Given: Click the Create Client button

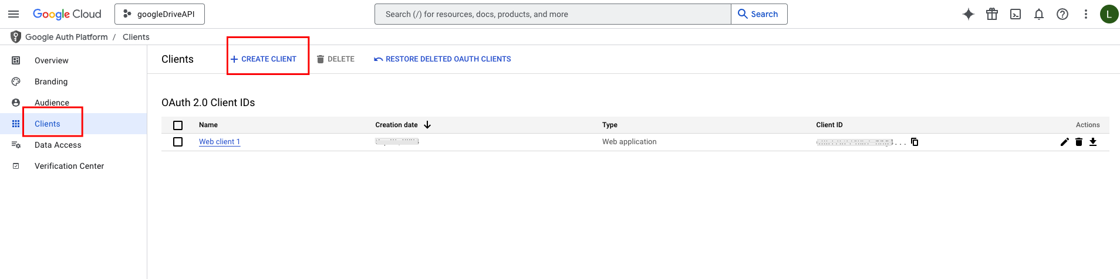Looking at the screenshot, I should [x=264, y=59].
